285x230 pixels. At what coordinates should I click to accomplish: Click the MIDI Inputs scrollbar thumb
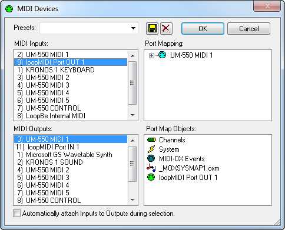132,83
